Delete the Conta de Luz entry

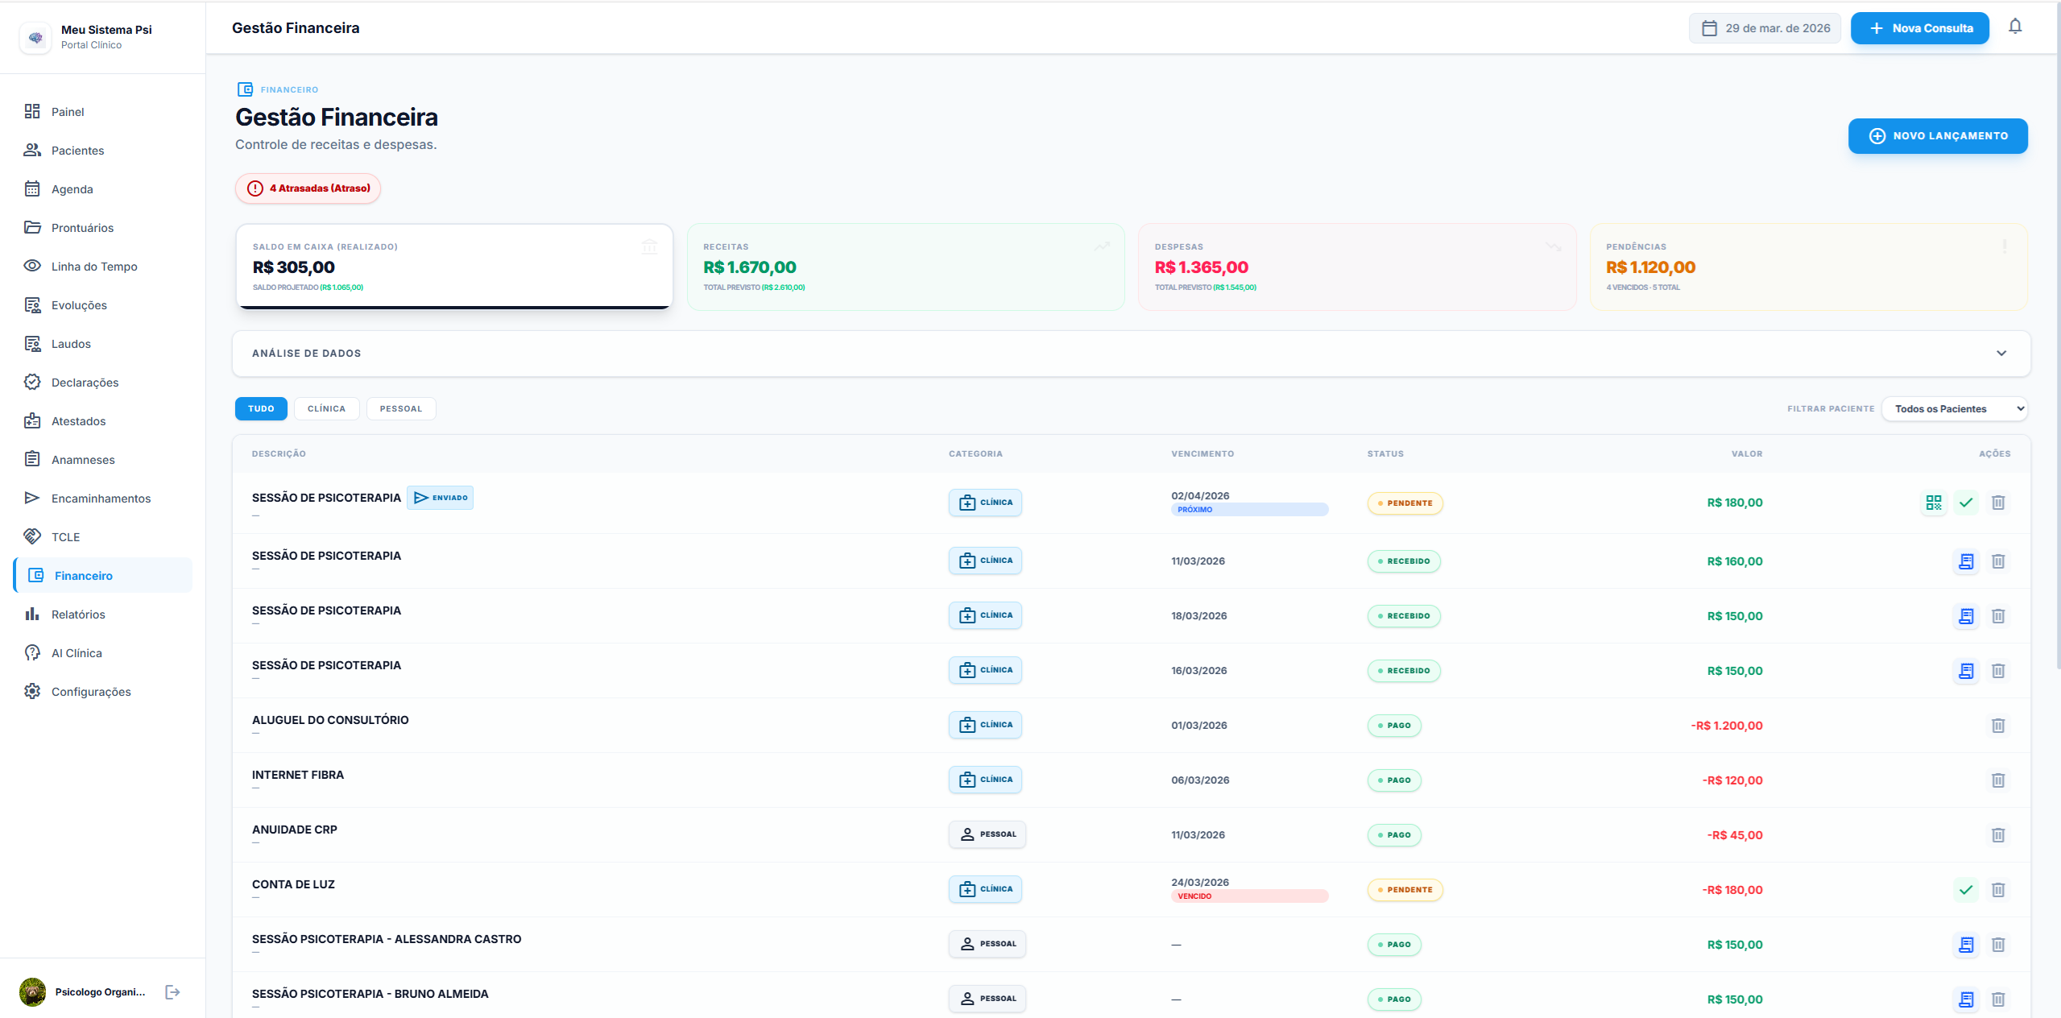click(1997, 890)
